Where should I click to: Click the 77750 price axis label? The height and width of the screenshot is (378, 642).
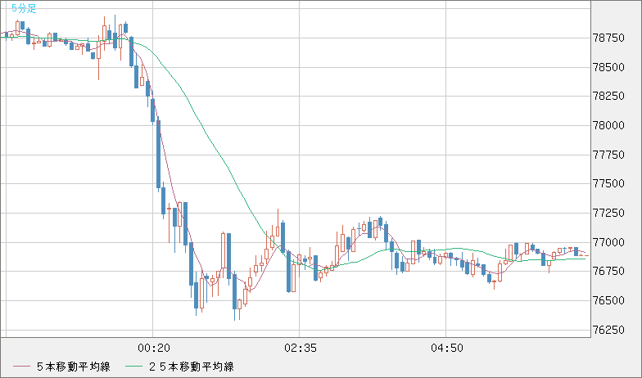pos(609,155)
